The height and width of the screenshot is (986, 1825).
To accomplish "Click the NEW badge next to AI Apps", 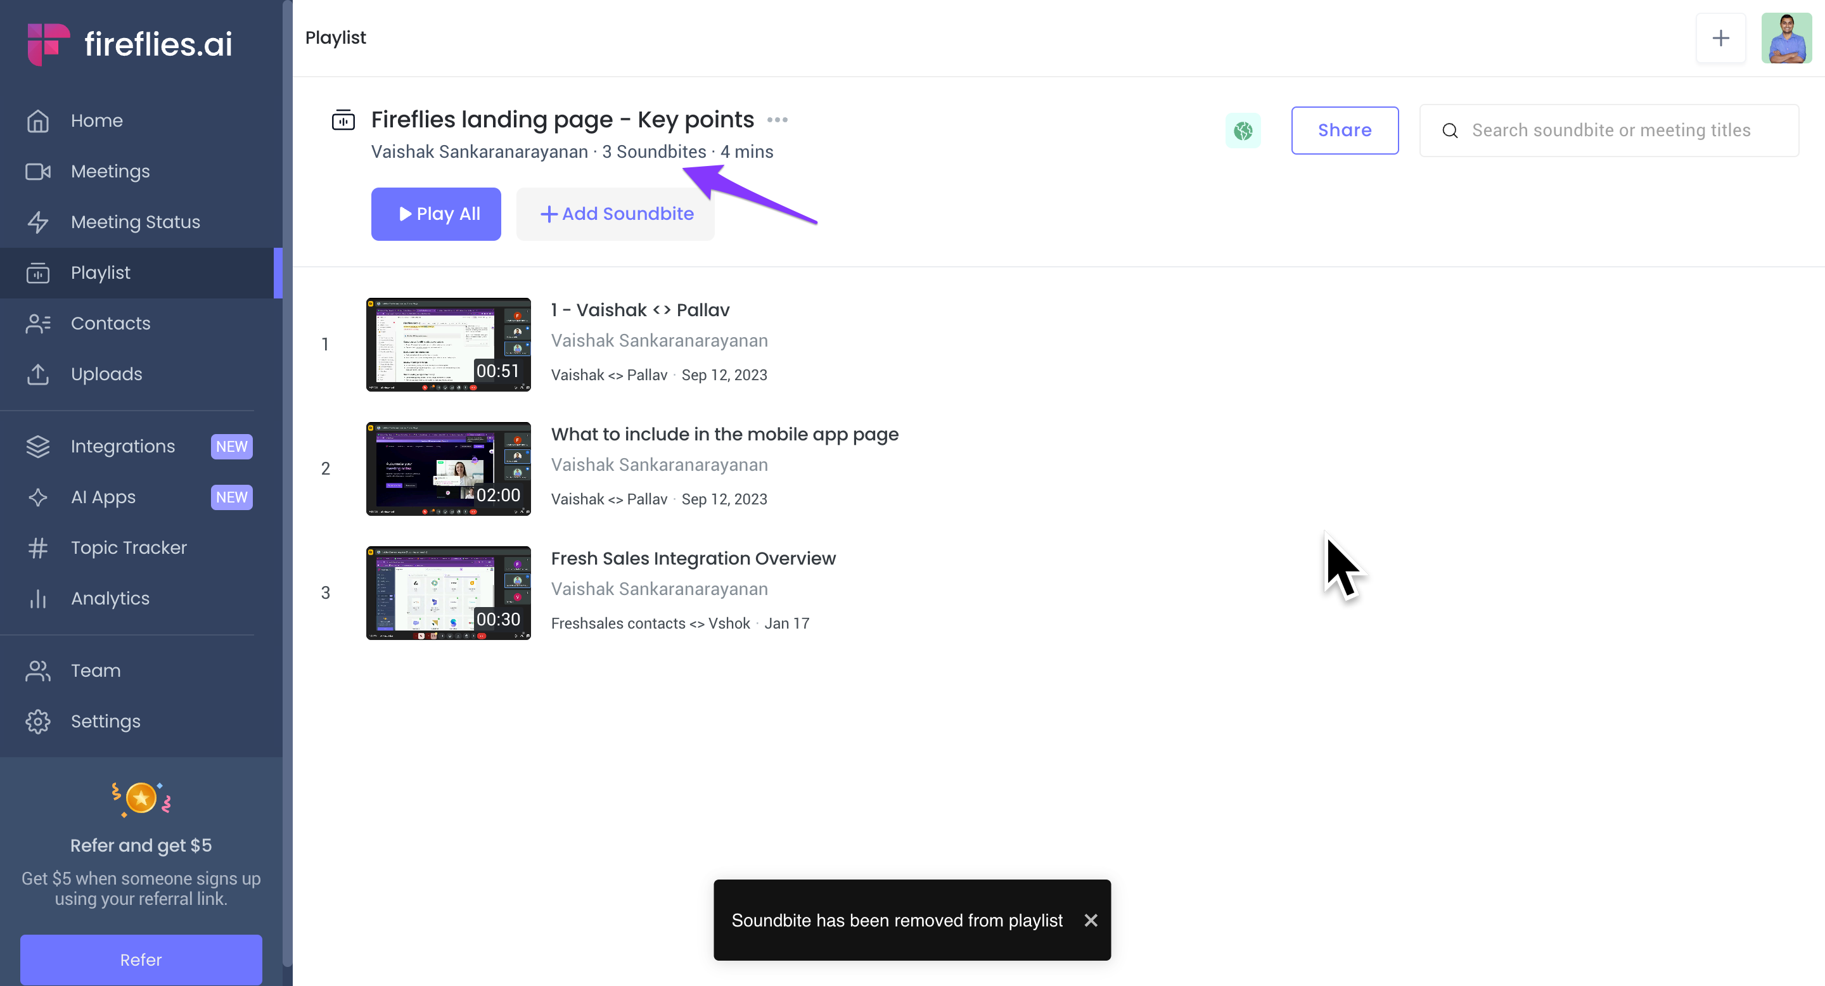I will [232, 497].
